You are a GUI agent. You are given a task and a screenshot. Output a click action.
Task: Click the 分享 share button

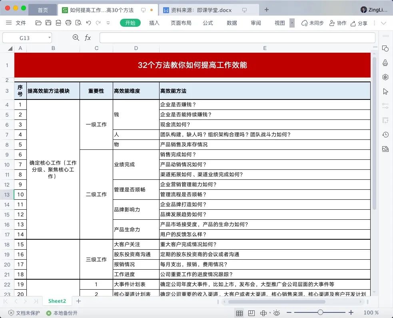359,23
